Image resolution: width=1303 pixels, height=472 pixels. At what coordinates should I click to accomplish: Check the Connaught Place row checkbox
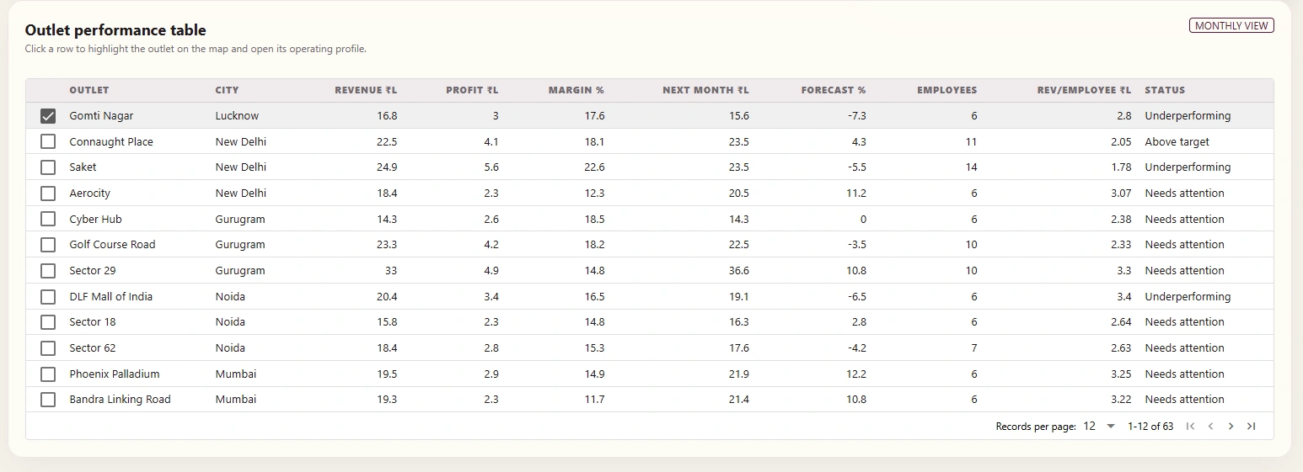48,141
